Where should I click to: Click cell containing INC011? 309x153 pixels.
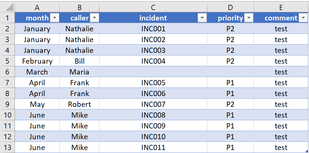point(153,147)
